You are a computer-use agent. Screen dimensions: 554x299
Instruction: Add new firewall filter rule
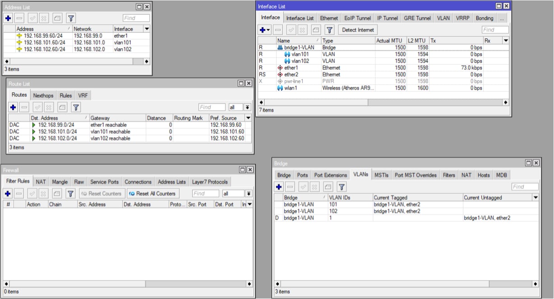click(x=8, y=194)
